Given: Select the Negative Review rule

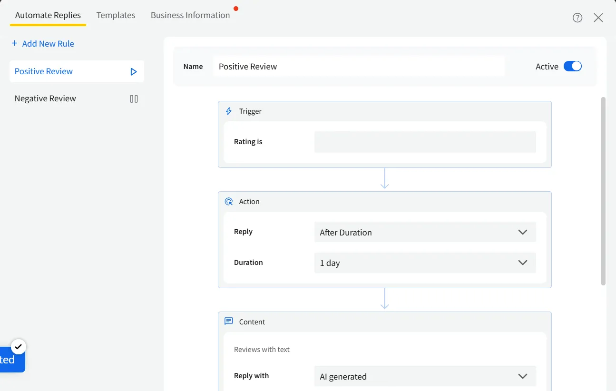Looking at the screenshot, I should 45,98.
